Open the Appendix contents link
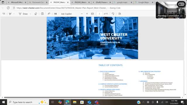Viewport: 187px width, 105px height. 143,81
